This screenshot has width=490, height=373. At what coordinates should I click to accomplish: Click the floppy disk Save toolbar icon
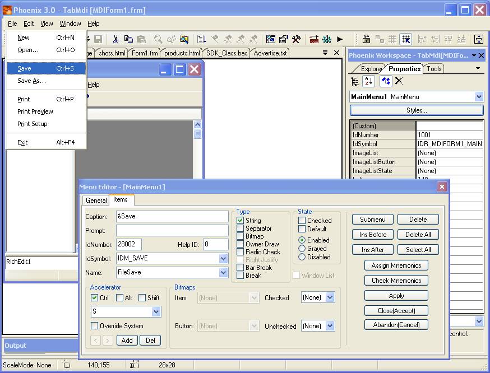pyautogui.click(x=98, y=39)
